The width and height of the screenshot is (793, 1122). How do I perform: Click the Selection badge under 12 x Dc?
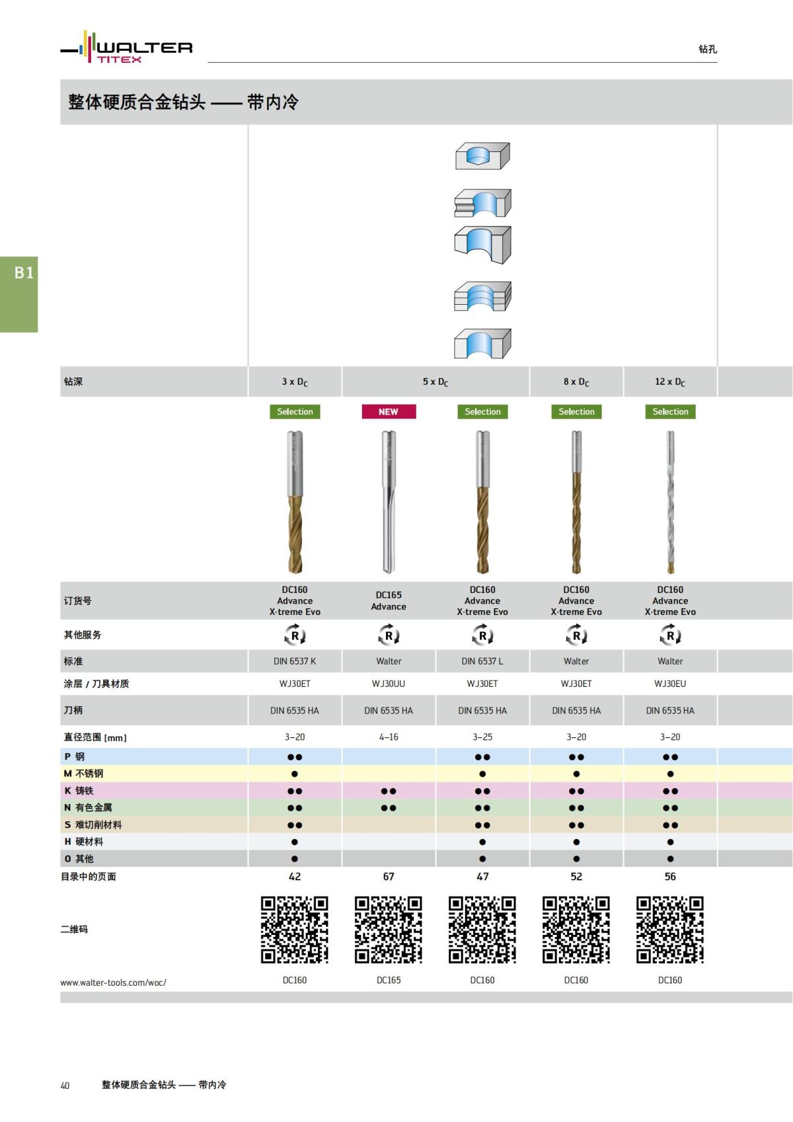tap(670, 411)
